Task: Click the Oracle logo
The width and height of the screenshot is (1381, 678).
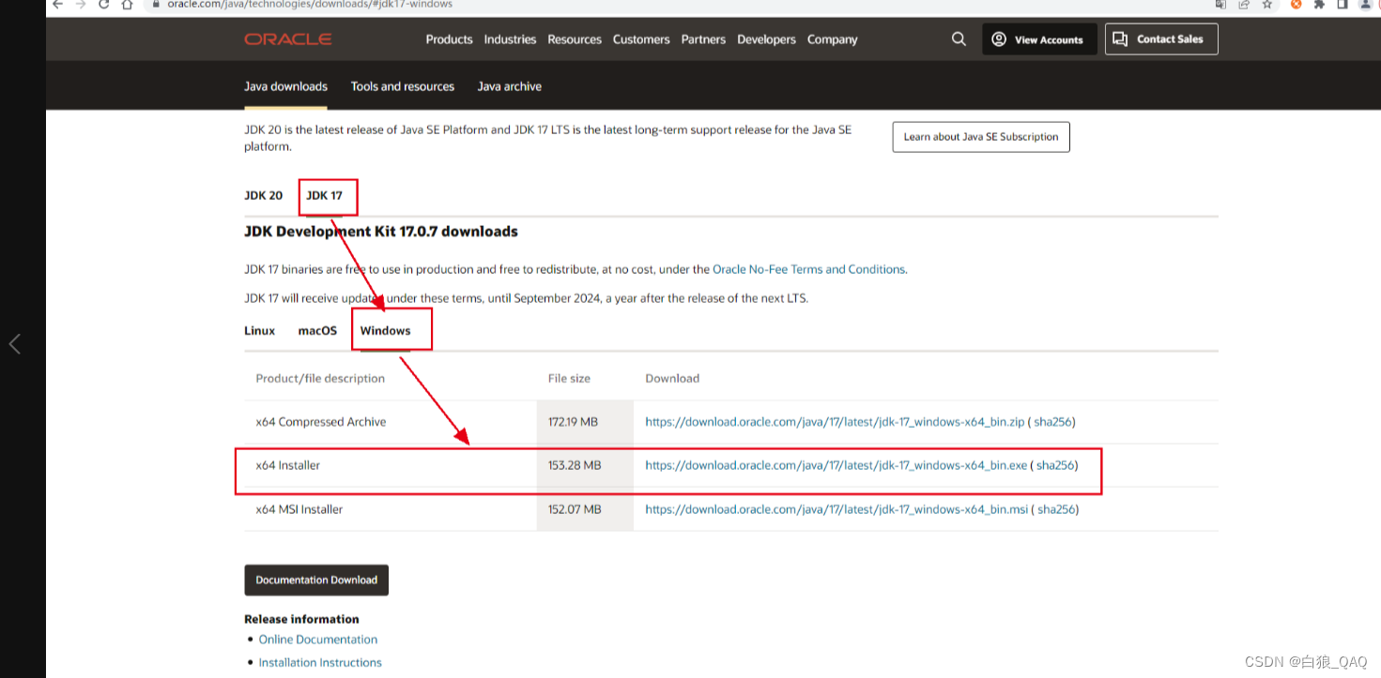Action: pyautogui.click(x=287, y=39)
